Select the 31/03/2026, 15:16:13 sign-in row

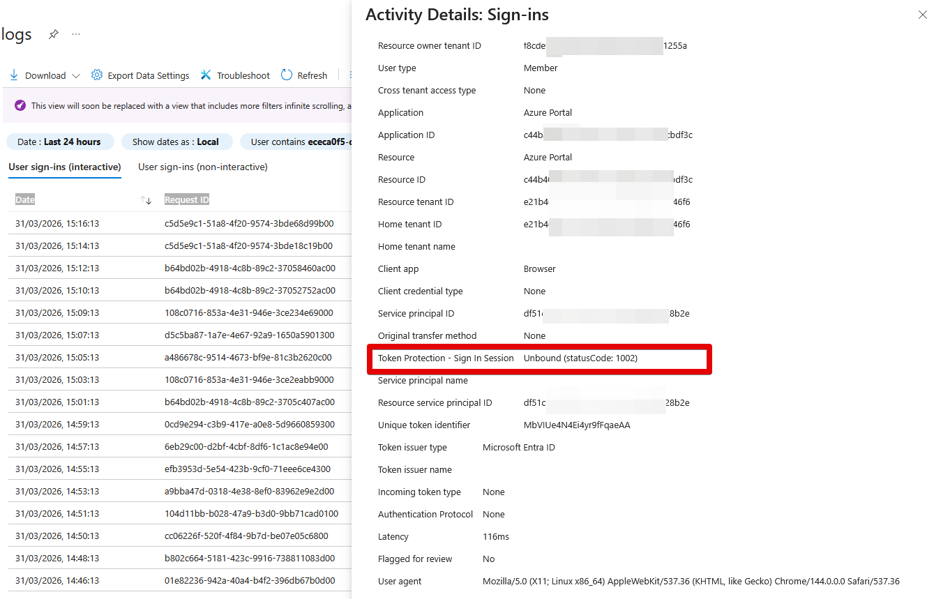point(57,224)
